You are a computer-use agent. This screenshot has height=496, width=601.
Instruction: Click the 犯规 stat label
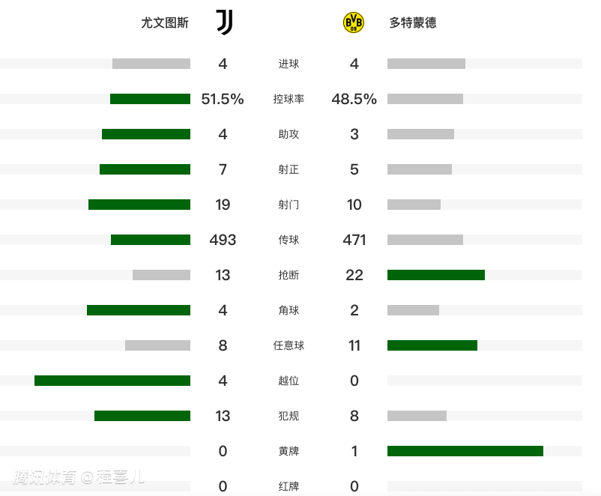(289, 416)
